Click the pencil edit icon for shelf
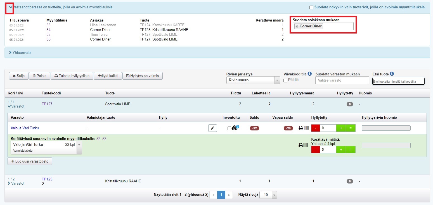This screenshot has width=433, height=205. (212, 128)
